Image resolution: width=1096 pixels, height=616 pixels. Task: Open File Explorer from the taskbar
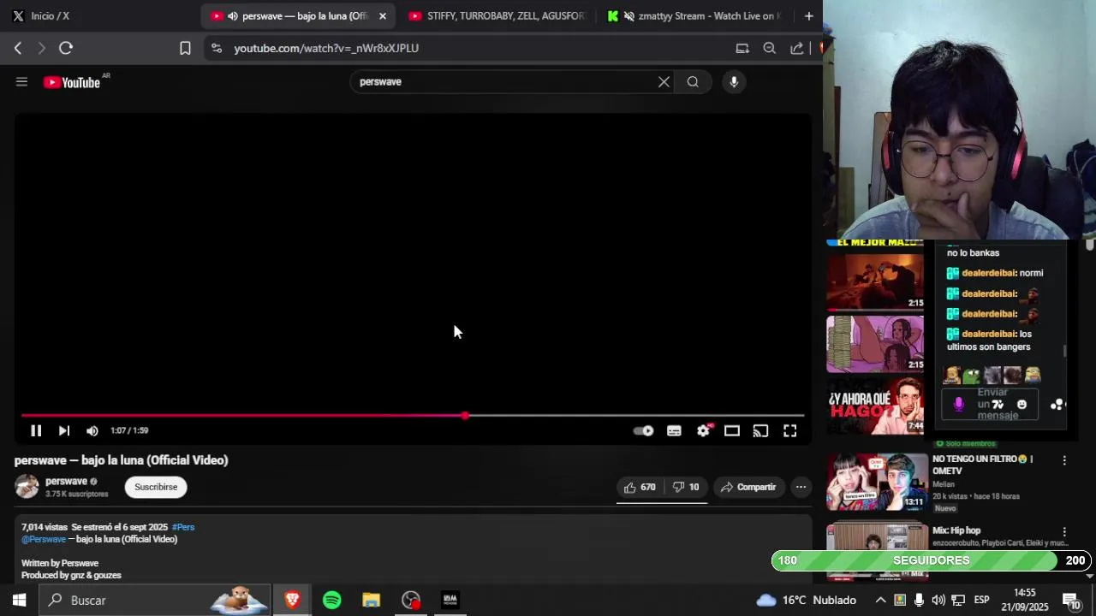tap(371, 600)
